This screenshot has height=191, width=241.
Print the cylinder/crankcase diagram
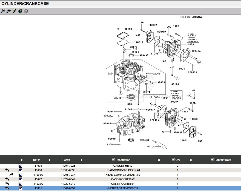(26, 11)
